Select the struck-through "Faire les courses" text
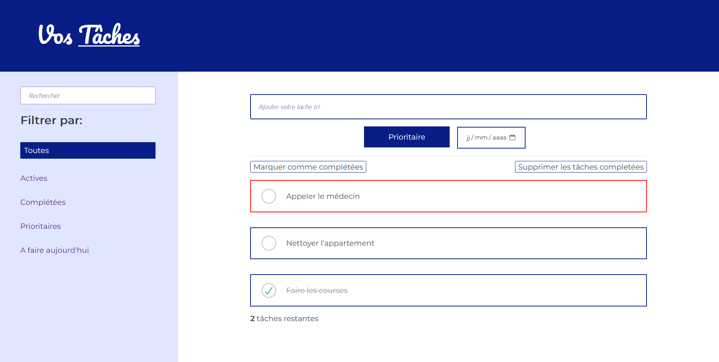 click(x=317, y=290)
